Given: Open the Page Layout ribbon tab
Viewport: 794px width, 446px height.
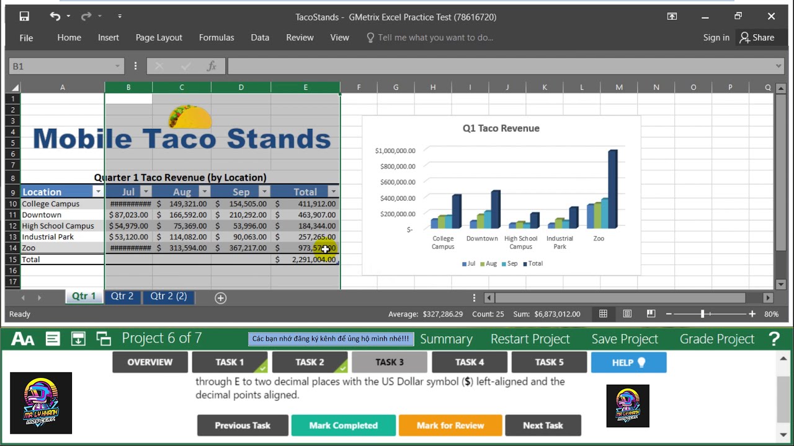Looking at the screenshot, I should point(159,38).
